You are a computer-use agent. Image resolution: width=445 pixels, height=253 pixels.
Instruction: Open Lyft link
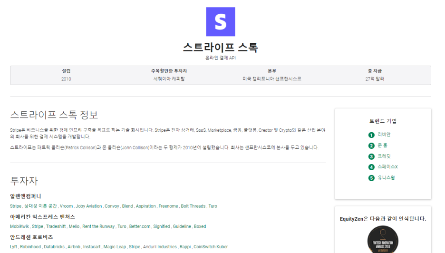(x=13, y=247)
